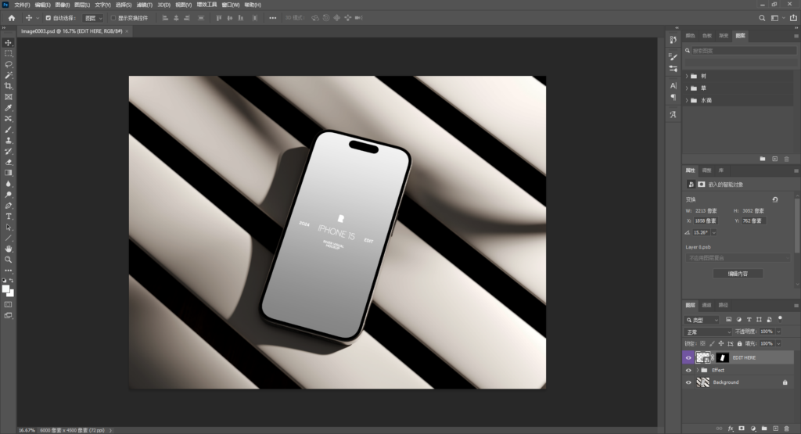Select the Move tool in the toolbox
Image resolution: width=801 pixels, height=434 pixels.
[8, 43]
